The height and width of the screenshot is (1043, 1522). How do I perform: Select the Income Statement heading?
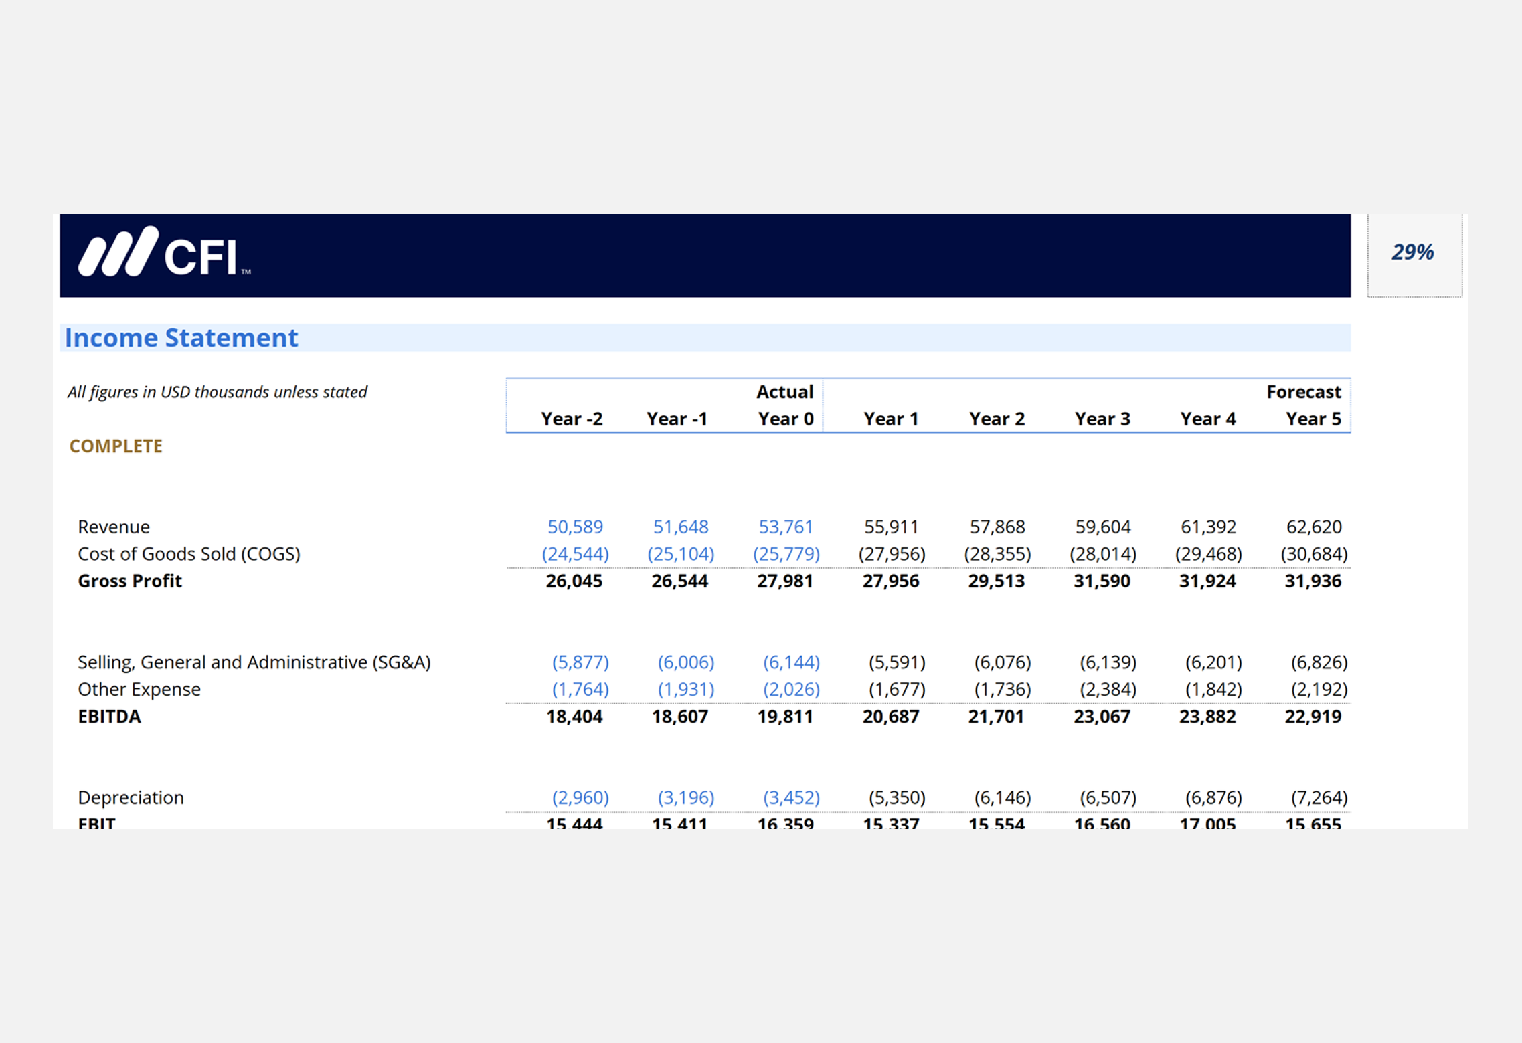tap(181, 338)
